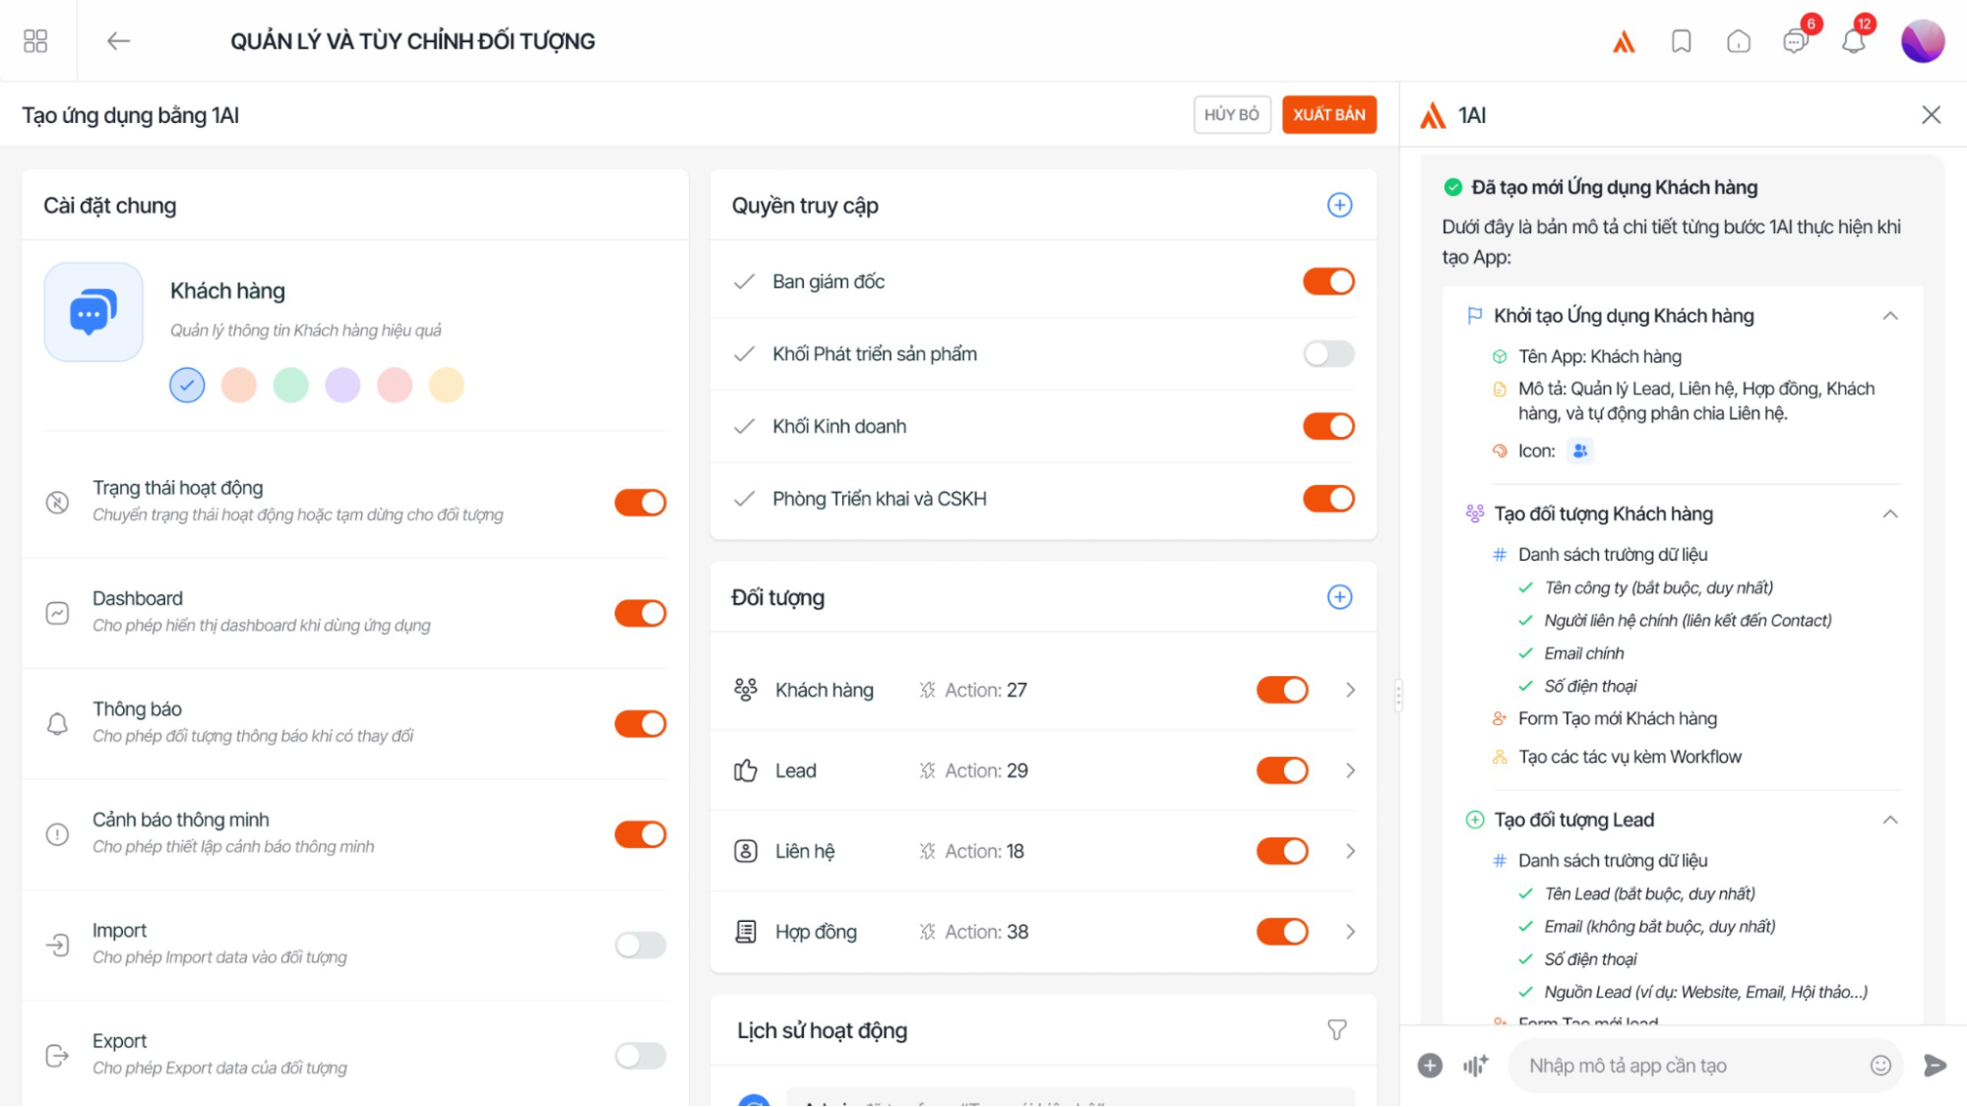
Task: Enable the Import toggle
Action: click(x=641, y=945)
